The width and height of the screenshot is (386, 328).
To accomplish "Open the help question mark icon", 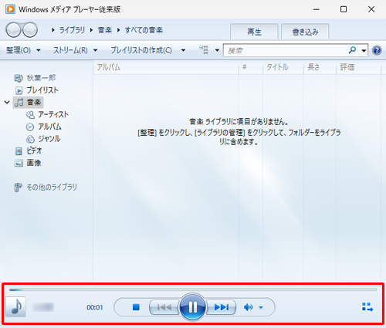I will 377,50.
